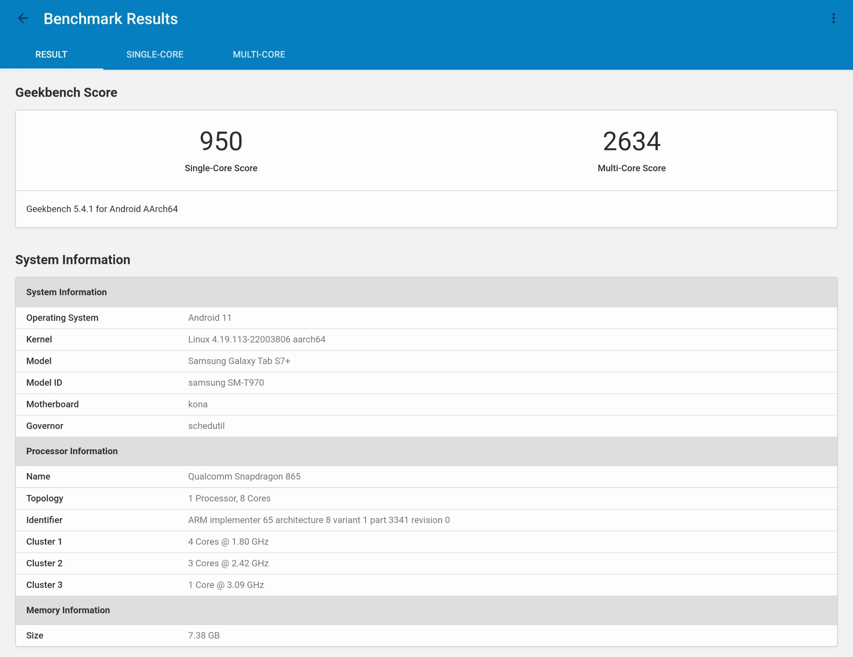Click the System Information section header
853x657 pixels.
pyautogui.click(x=66, y=292)
